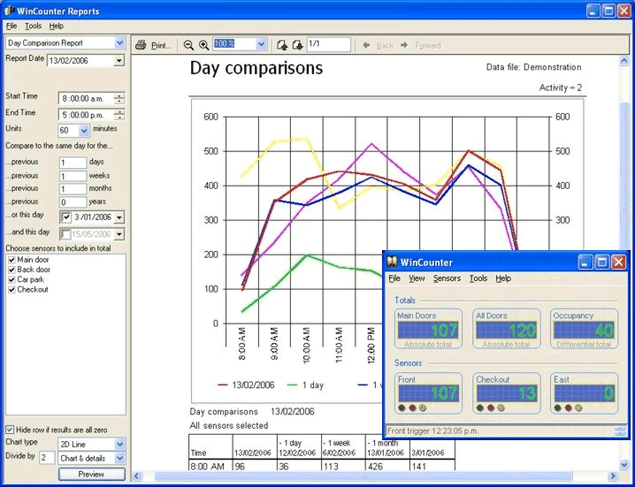This screenshot has height=487, width=635.
Task: Open Help menu in WinCounter Reports
Action: [57, 26]
